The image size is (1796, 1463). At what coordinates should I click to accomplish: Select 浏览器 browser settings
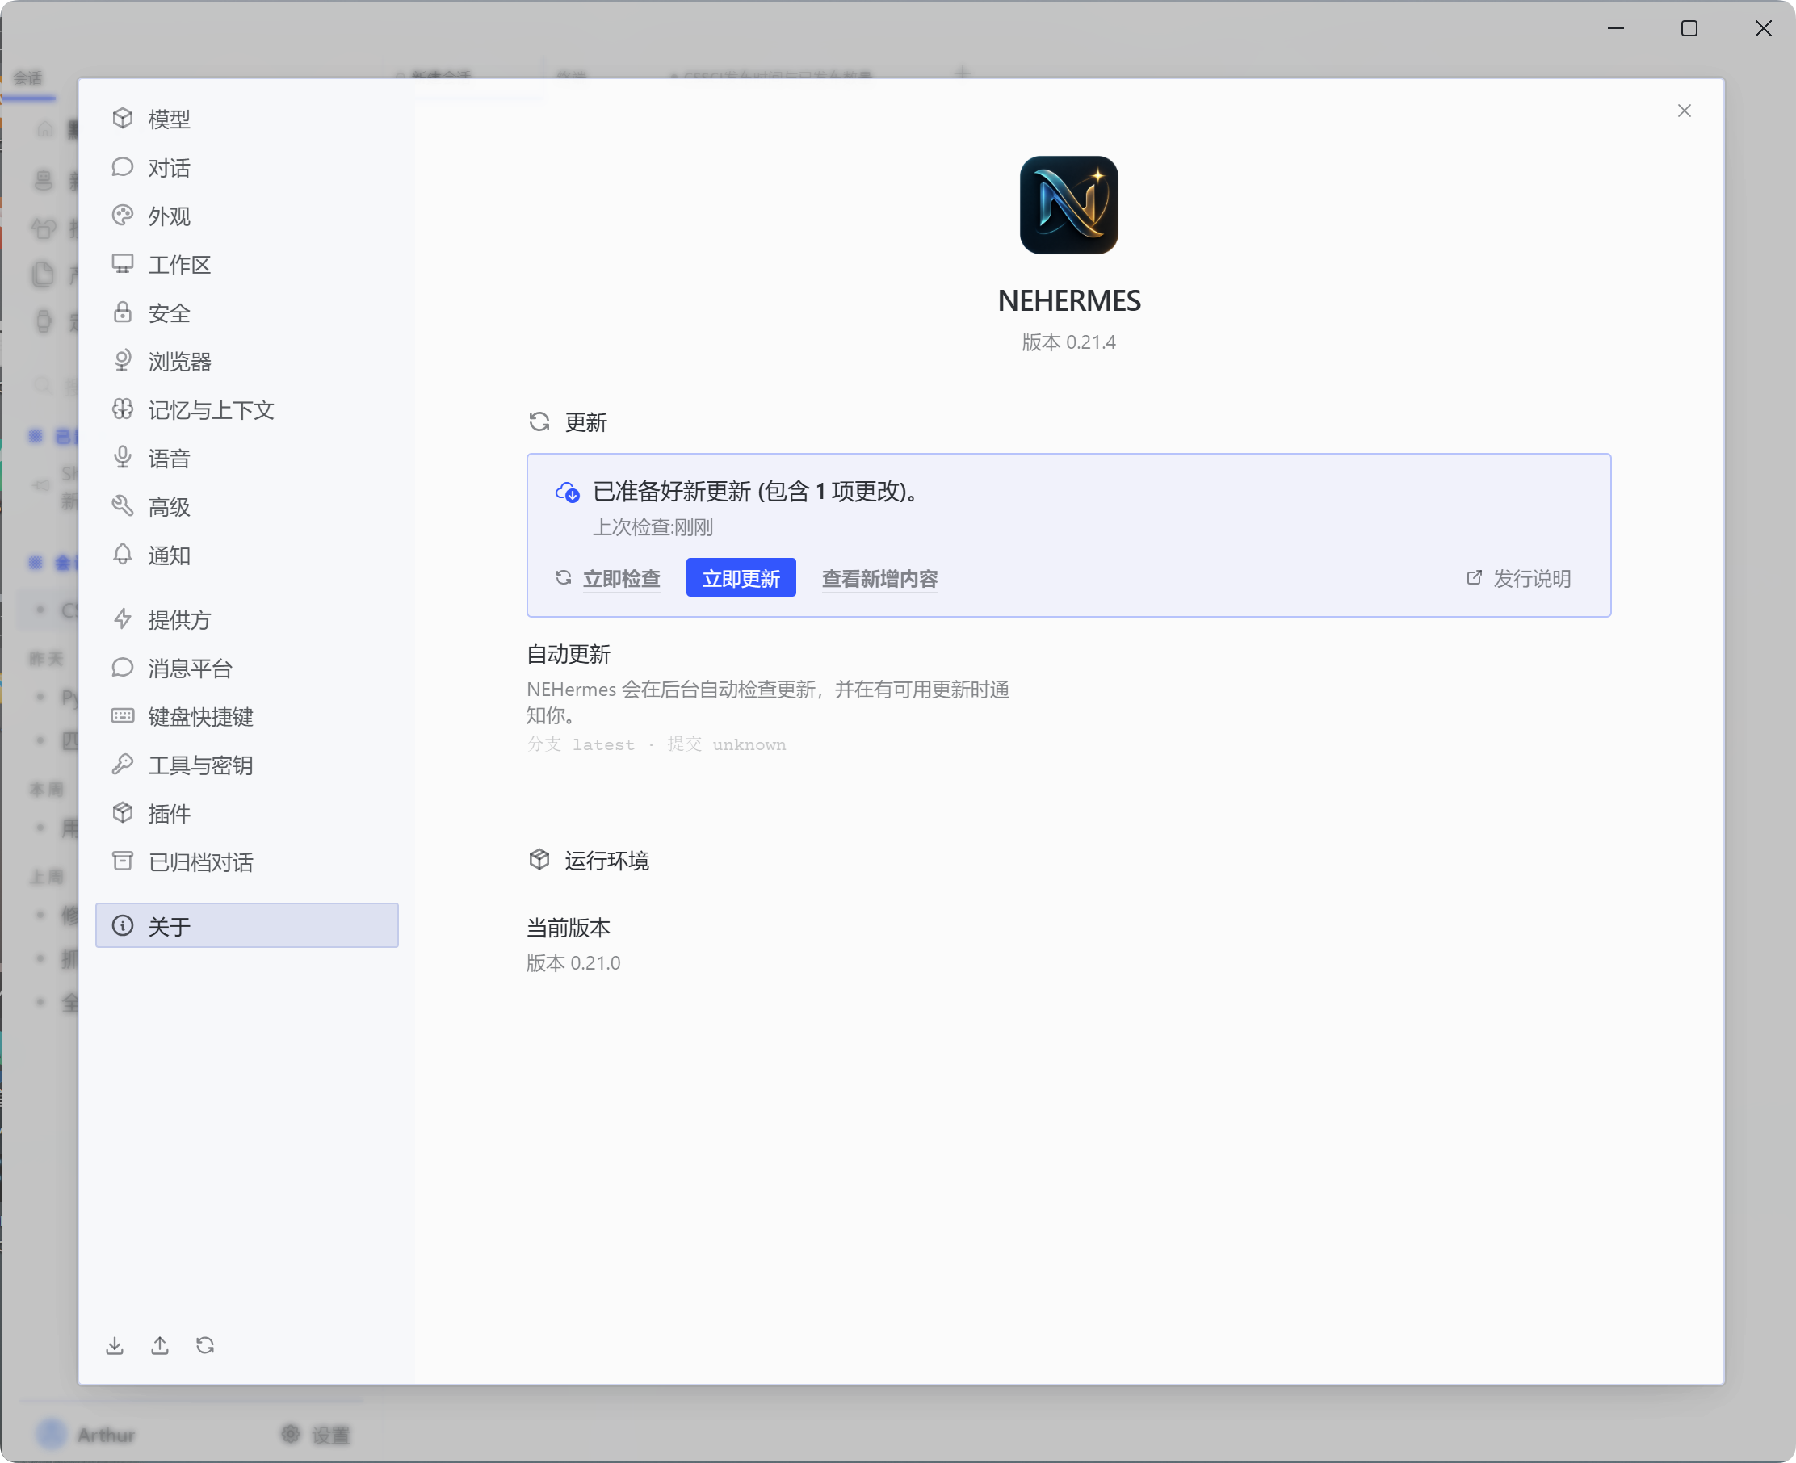[x=246, y=362]
